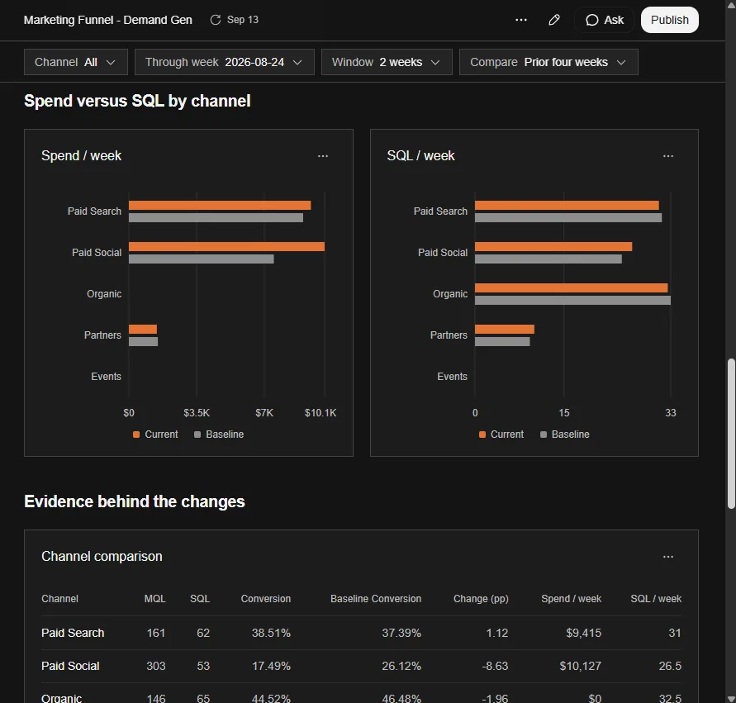
Task: Open the Channel comparison table options menu
Action: (668, 557)
